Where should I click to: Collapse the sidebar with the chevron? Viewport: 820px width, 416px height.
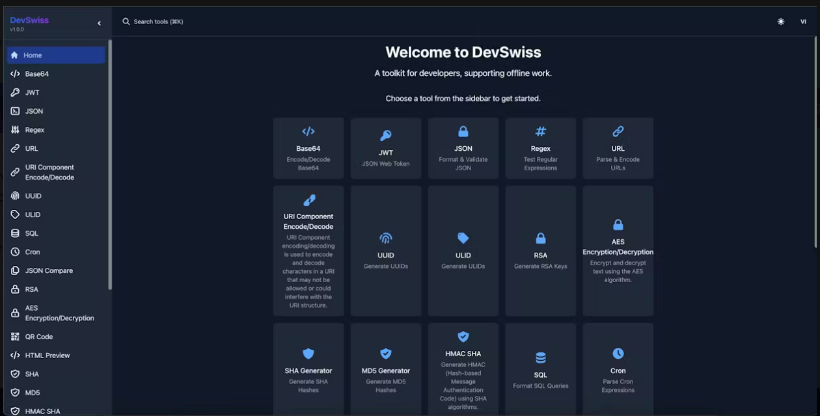pos(99,23)
